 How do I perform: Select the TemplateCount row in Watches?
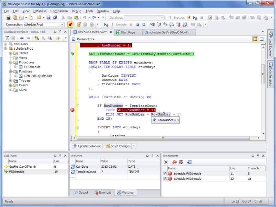(115, 171)
